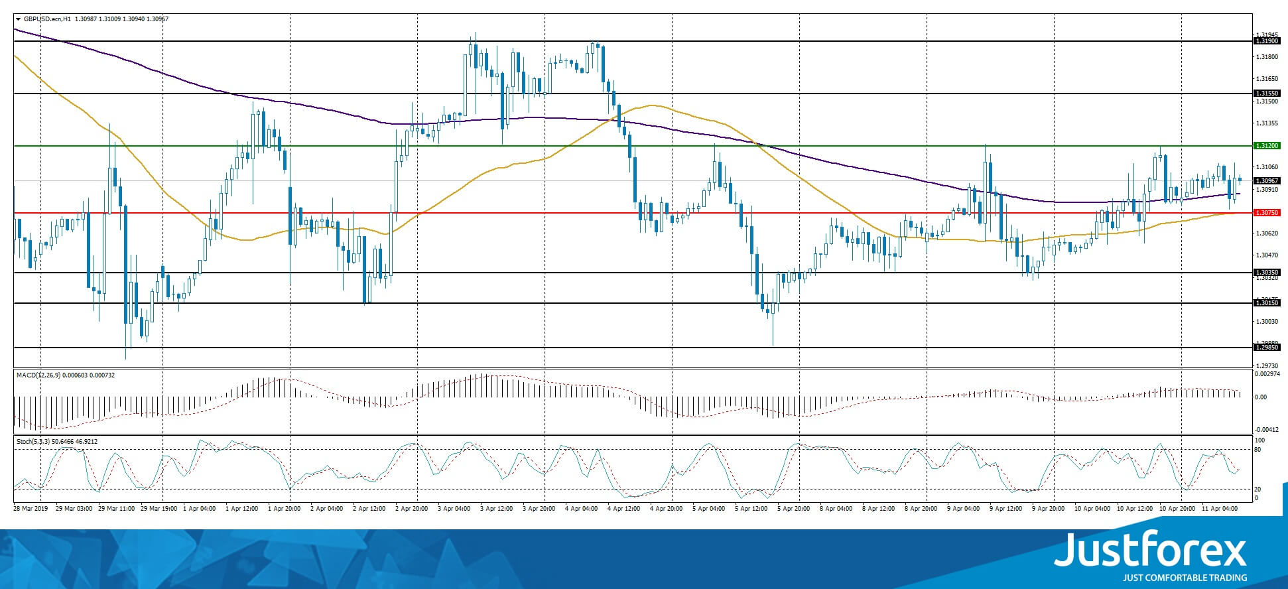Click the MACD scale value -0.00412
Image resolution: width=1288 pixels, height=589 pixels.
point(1268,430)
